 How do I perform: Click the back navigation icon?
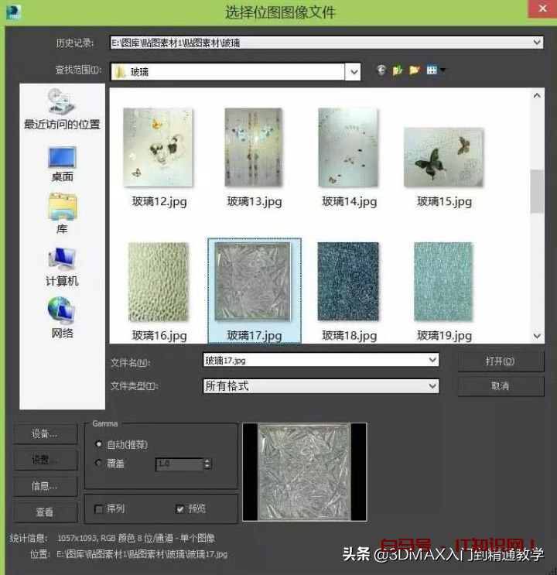point(381,70)
